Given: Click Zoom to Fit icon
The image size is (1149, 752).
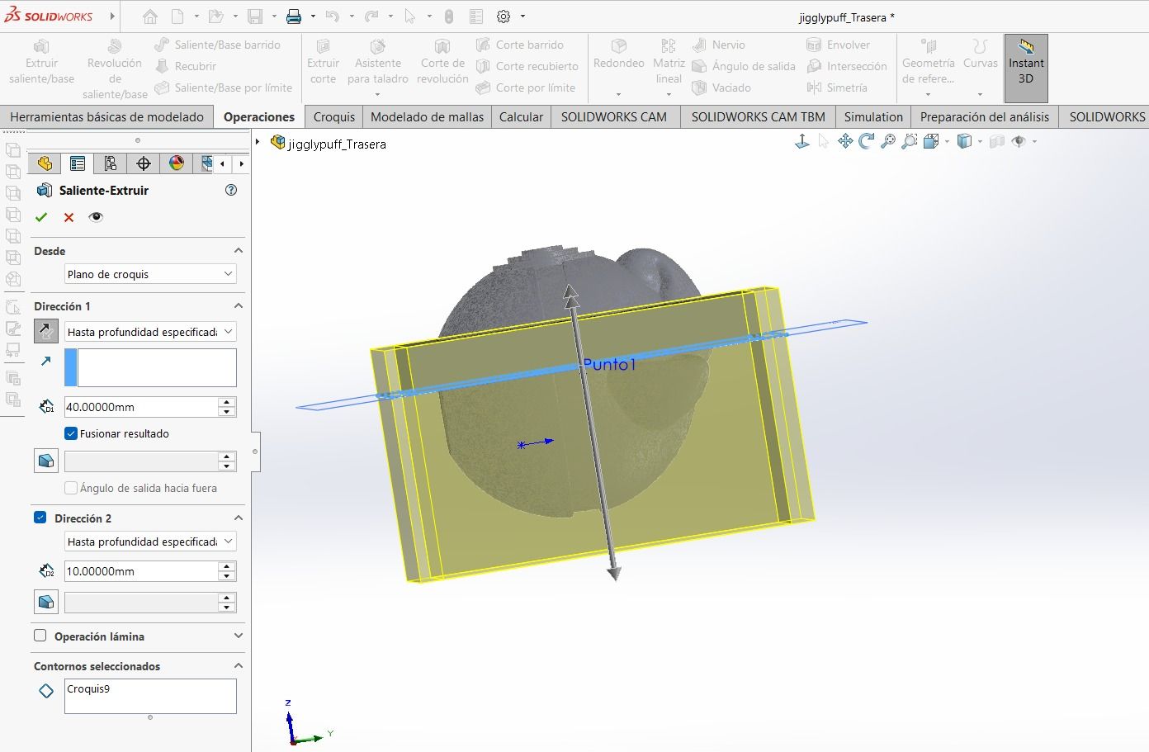Looking at the screenshot, I should 888,142.
